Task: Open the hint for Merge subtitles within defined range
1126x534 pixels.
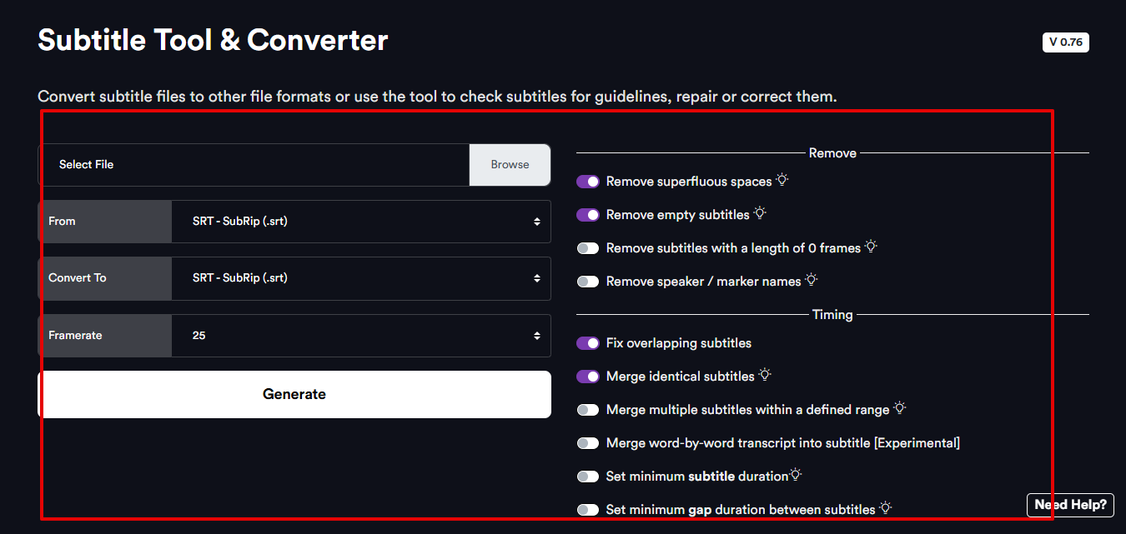Action: tap(899, 407)
